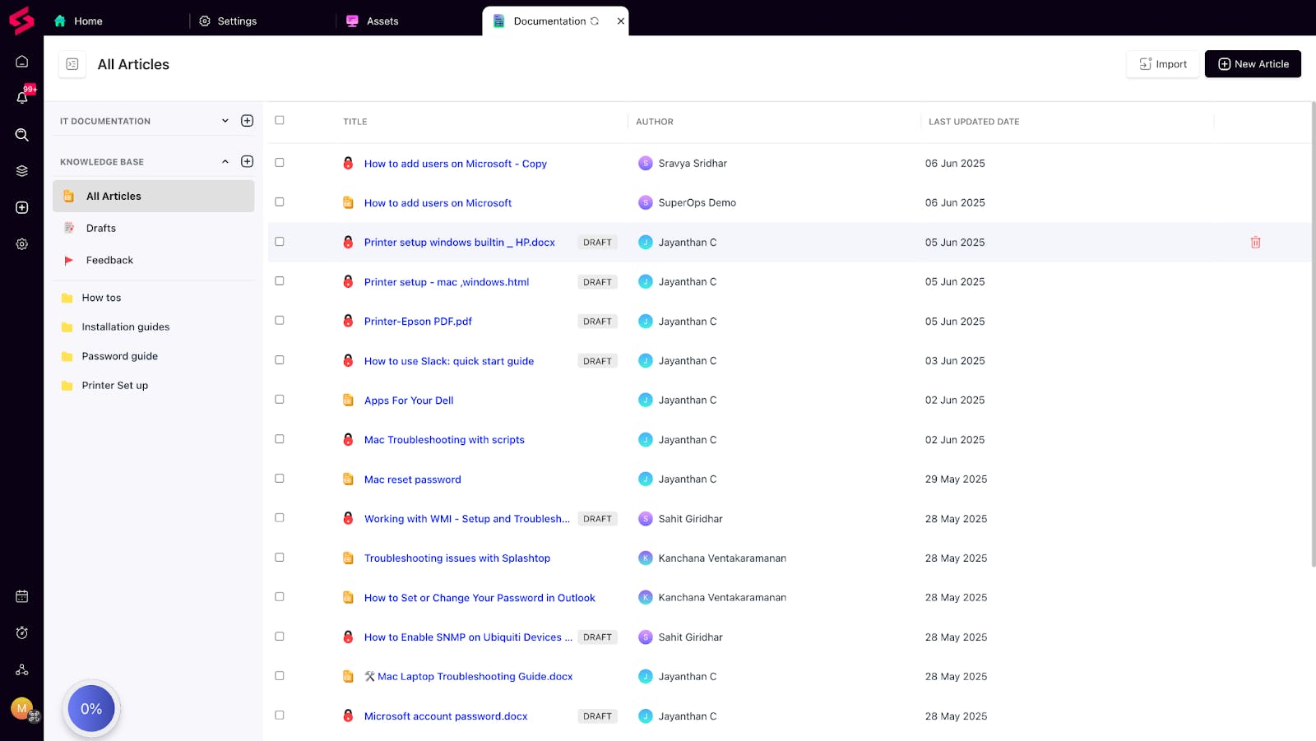1316x741 pixels.
Task: Click the vertical scrollbar of article list
Action: pos(1313,334)
